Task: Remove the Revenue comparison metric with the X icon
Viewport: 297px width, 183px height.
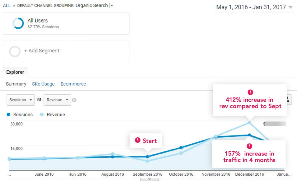Action: coord(74,100)
